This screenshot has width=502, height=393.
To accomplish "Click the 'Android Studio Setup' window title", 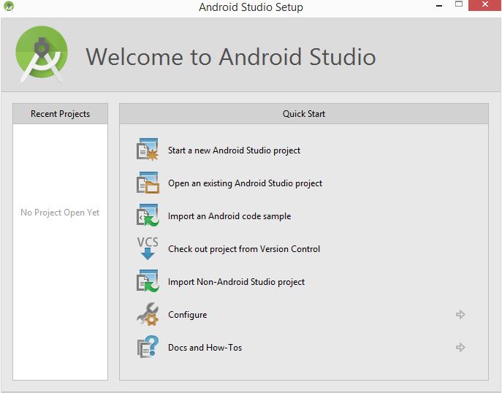I will pos(251,7).
